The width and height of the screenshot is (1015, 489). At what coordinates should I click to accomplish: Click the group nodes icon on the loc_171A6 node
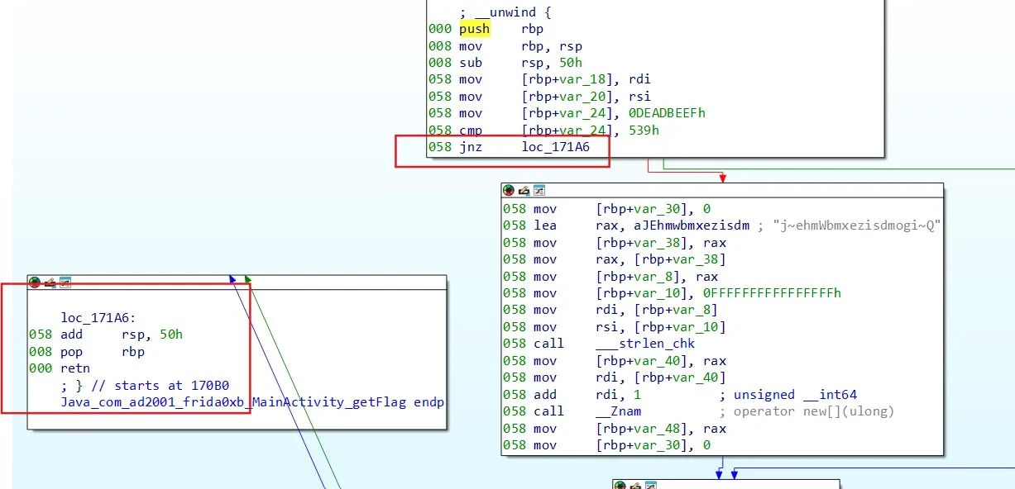coord(65,282)
